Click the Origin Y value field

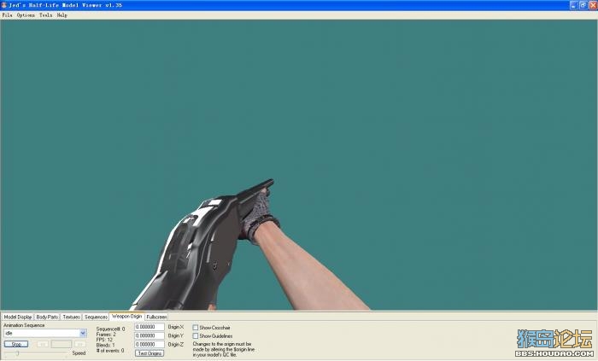click(x=149, y=335)
